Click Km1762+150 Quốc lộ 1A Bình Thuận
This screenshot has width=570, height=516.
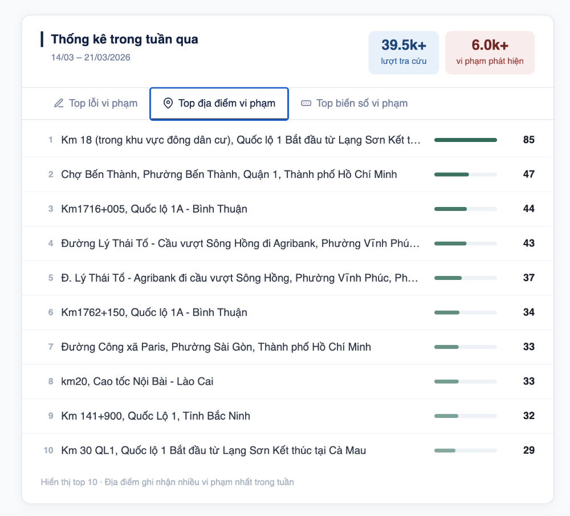pos(154,312)
